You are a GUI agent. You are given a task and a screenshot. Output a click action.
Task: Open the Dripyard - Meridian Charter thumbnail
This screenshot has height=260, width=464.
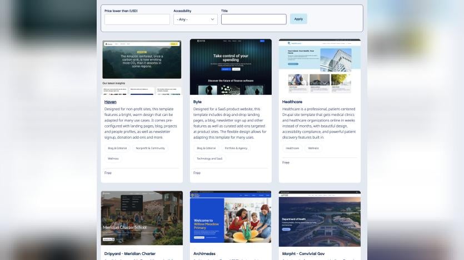(x=142, y=218)
